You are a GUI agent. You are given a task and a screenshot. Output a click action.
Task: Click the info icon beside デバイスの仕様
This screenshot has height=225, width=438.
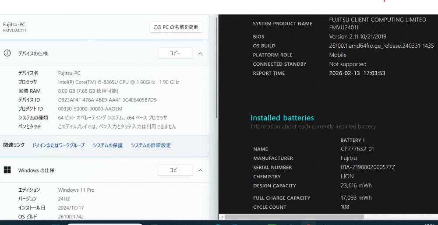(7, 53)
